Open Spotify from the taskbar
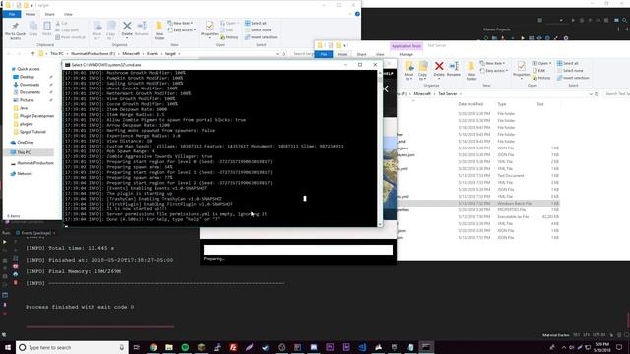 click(185, 347)
